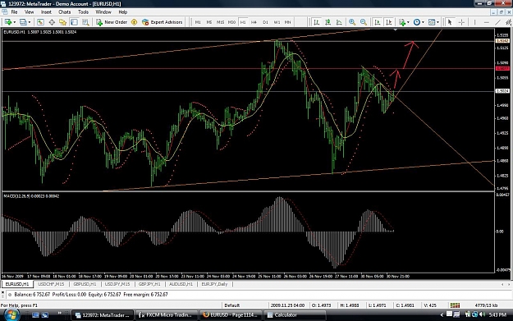Open the Window menu

coord(103,12)
